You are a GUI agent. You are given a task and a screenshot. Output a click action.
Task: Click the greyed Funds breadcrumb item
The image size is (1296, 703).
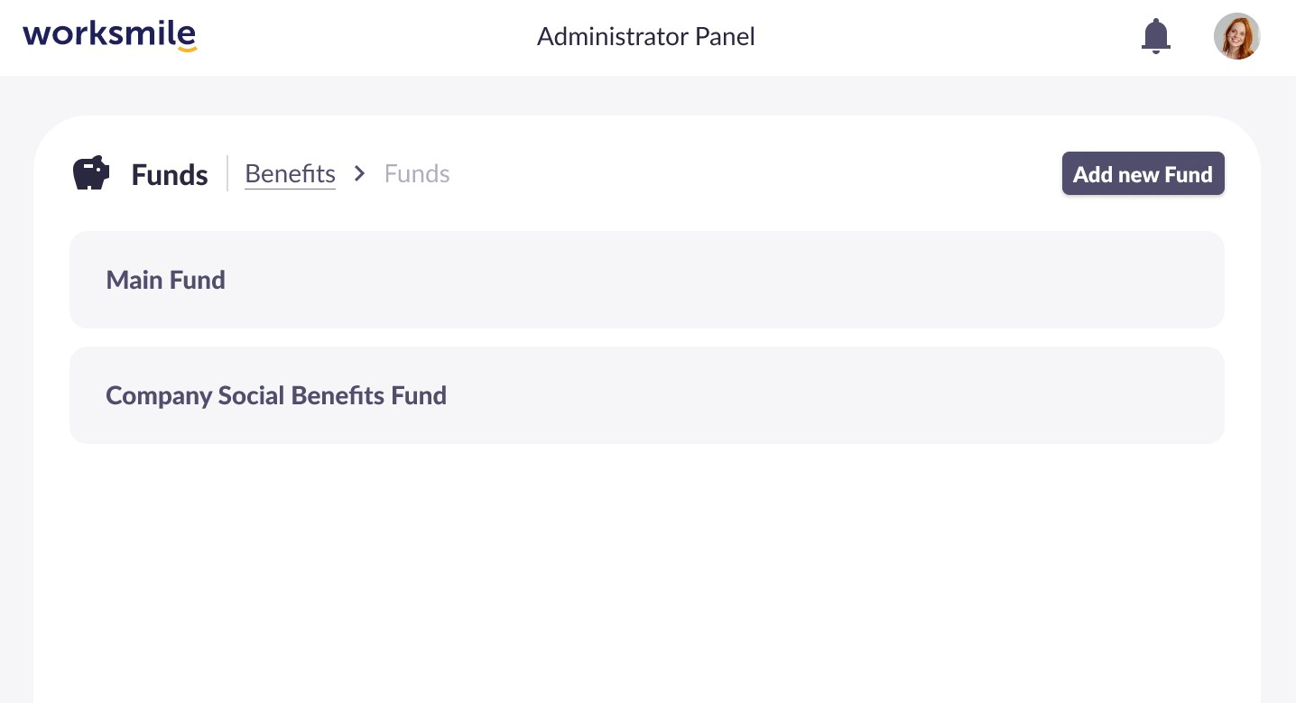[417, 173]
